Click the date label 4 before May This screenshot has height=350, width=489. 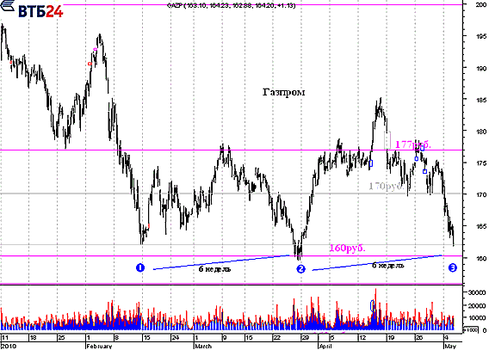[x=447, y=338]
